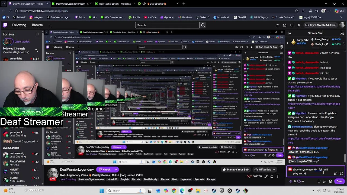This screenshot has width=347, height=195.
Task: Launch Epic Games from the taskbar
Action: coord(222,191)
